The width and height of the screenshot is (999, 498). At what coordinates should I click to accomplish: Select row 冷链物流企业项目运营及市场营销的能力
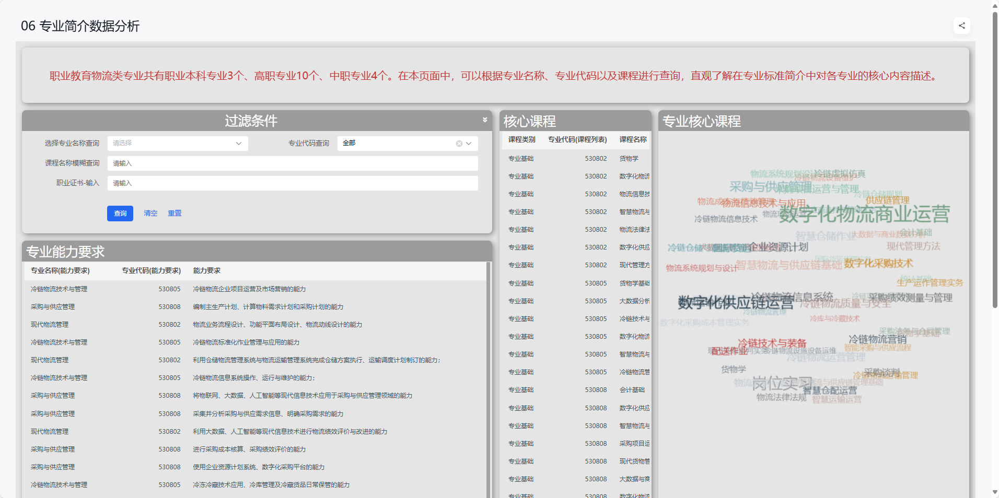(255, 289)
